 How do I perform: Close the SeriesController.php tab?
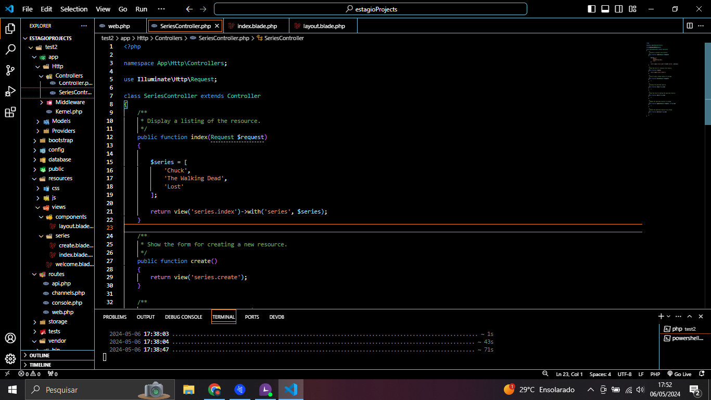pos(217,26)
